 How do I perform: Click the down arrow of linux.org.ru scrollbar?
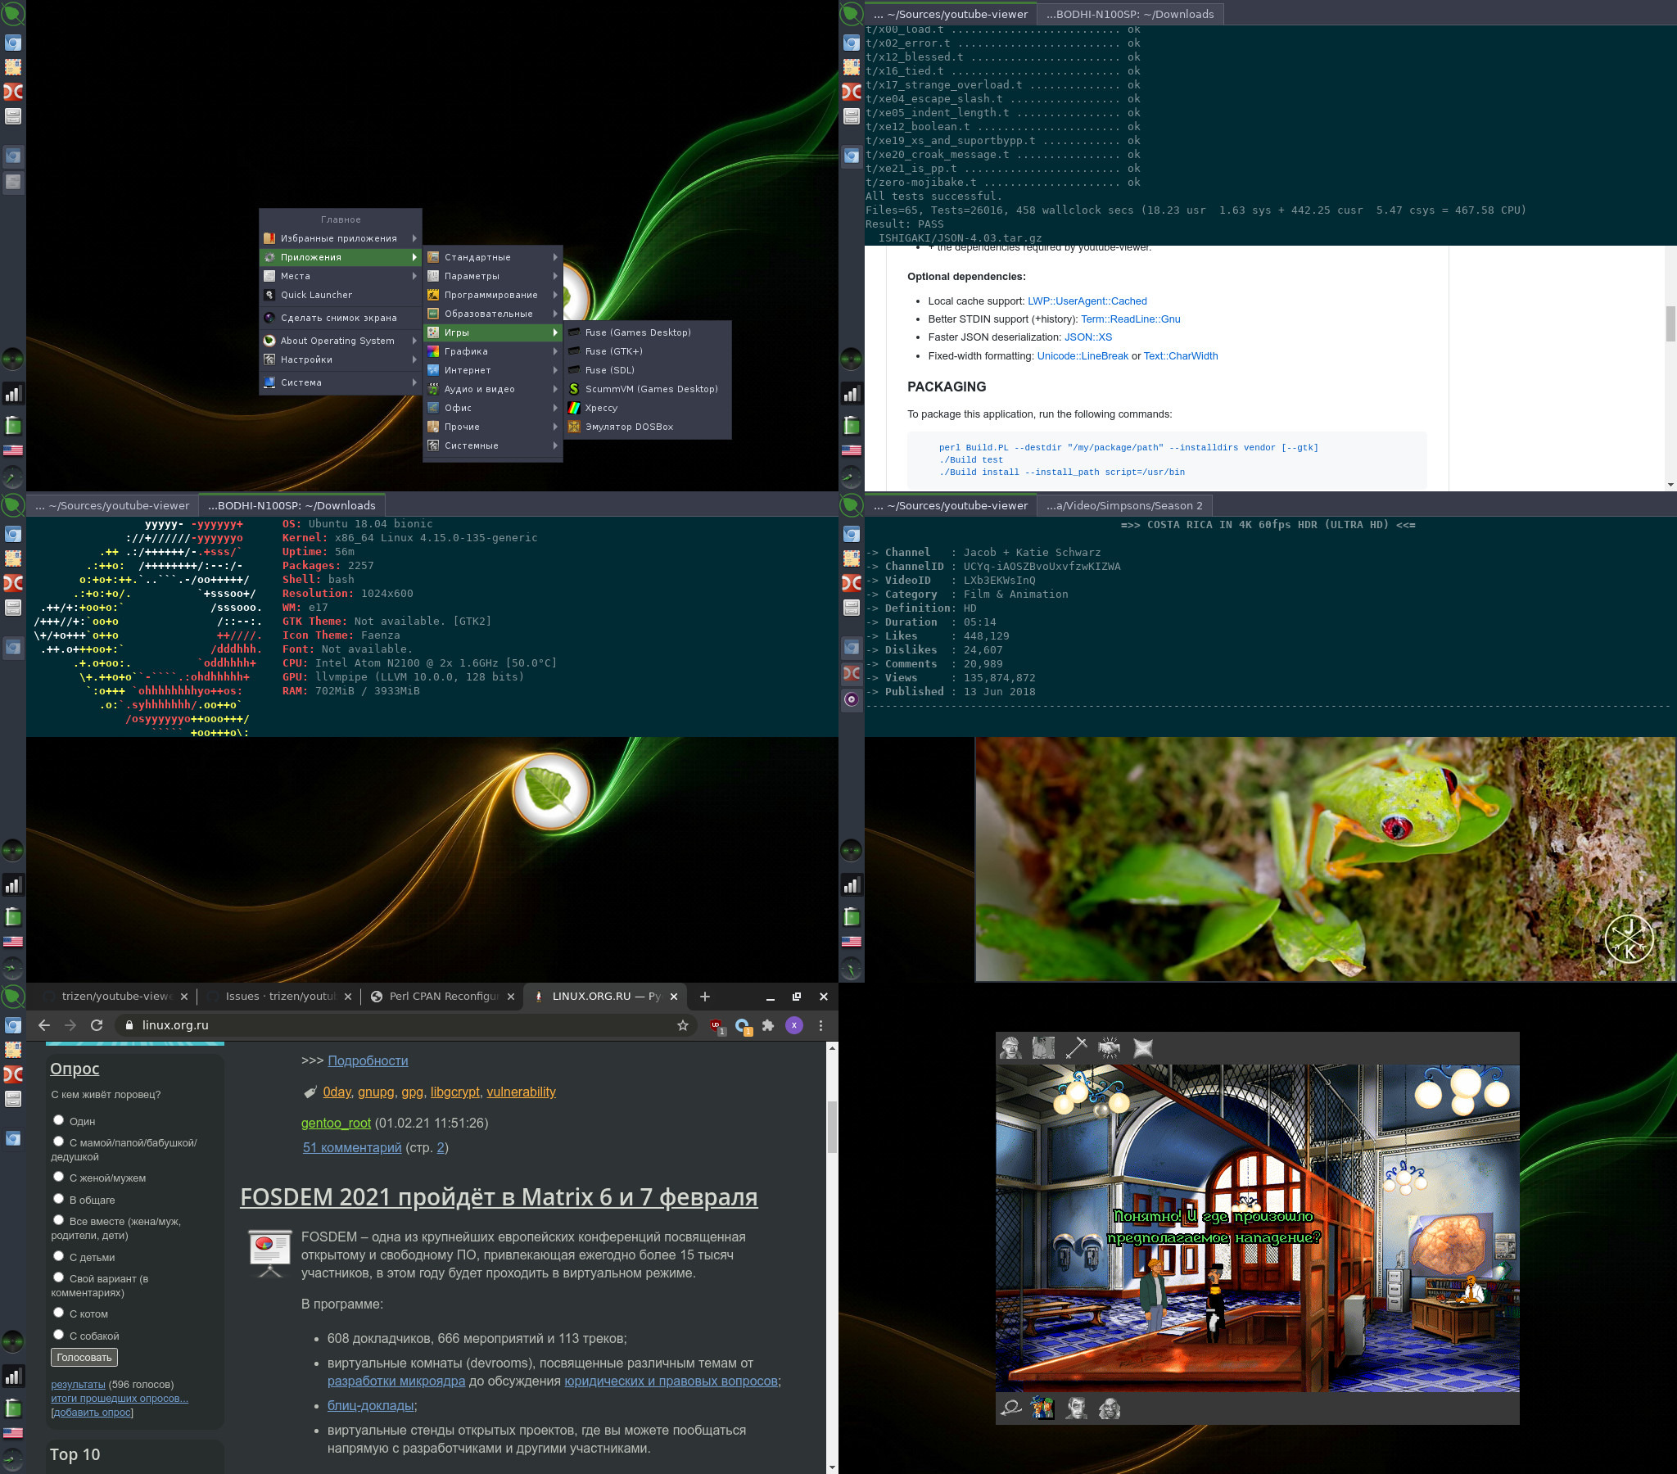(832, 1467)
